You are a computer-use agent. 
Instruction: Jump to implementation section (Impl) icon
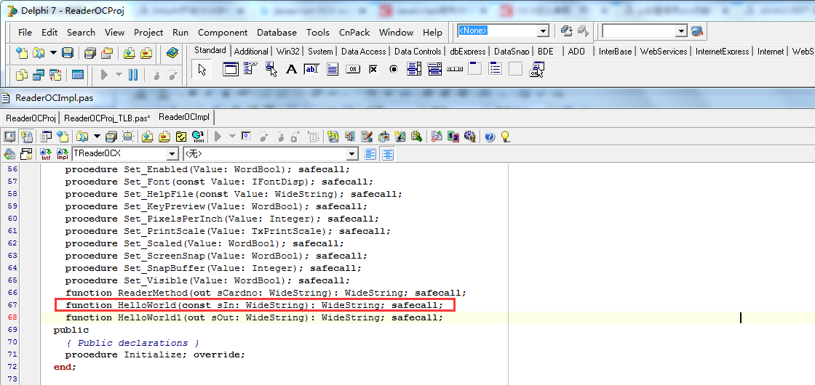[x=63, y=154]
